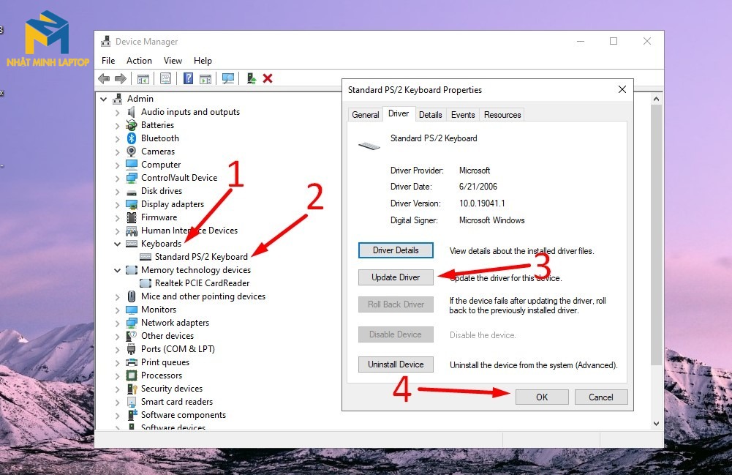732x475 pixels.
Task: Click the green Update driver toolbar icon
Action: 251,78
